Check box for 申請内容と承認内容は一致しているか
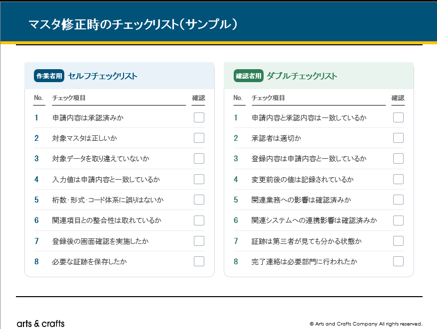437x329 pixels. point(398,117)
